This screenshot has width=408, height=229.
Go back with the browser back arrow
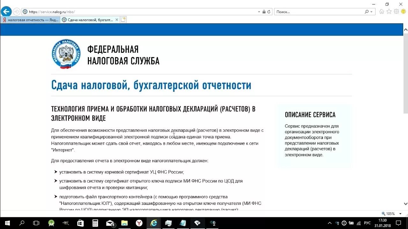pyautogui.click(x=6, y=12)
